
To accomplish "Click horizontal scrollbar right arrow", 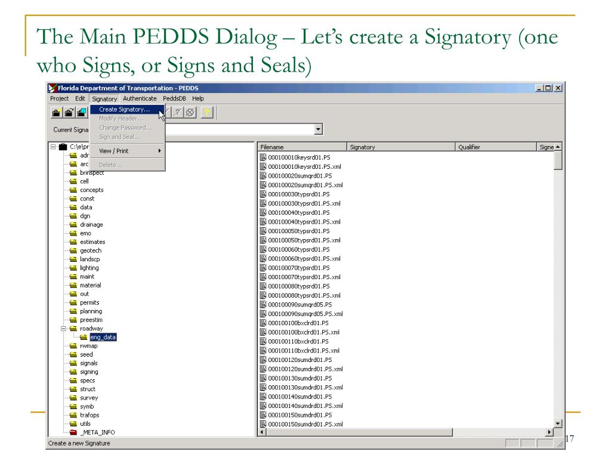I will pos(550,432).
